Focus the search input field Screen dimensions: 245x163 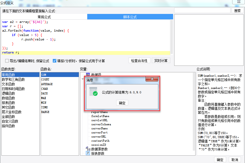click(x=202, y=11)
